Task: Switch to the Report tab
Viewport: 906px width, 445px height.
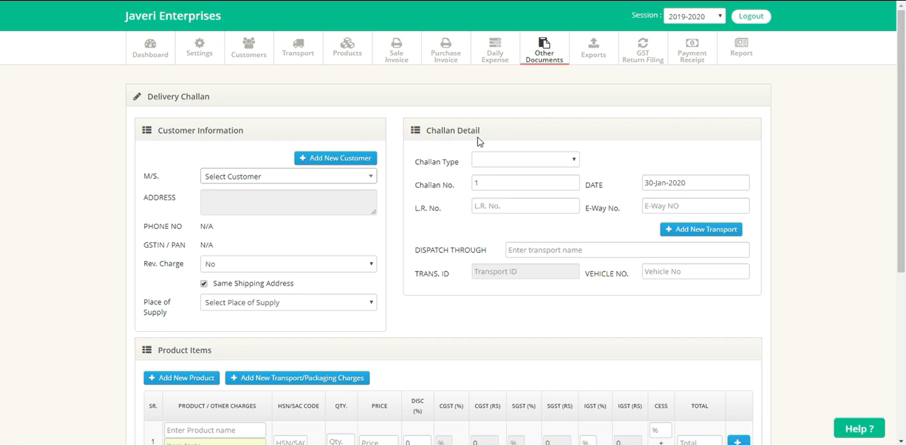Action: 741,48
